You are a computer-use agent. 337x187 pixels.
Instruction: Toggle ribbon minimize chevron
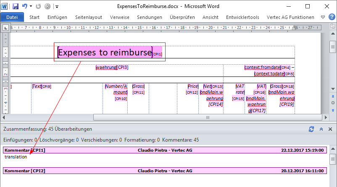(322, 17)
